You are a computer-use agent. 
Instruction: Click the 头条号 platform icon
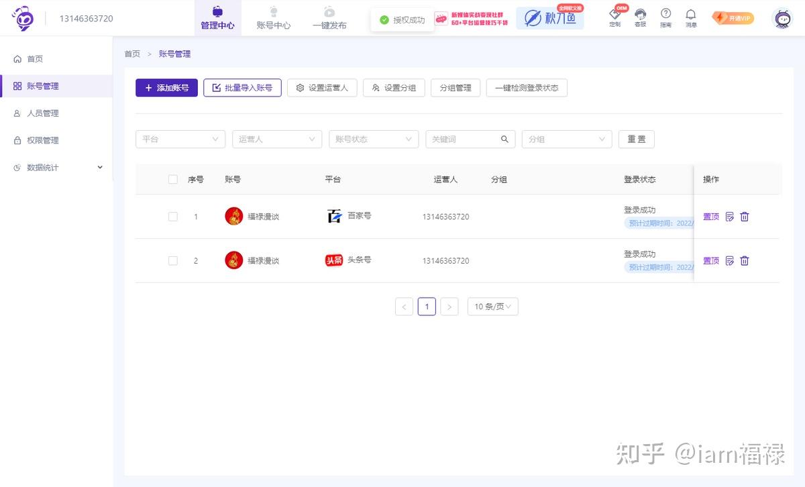click(334, 260)
